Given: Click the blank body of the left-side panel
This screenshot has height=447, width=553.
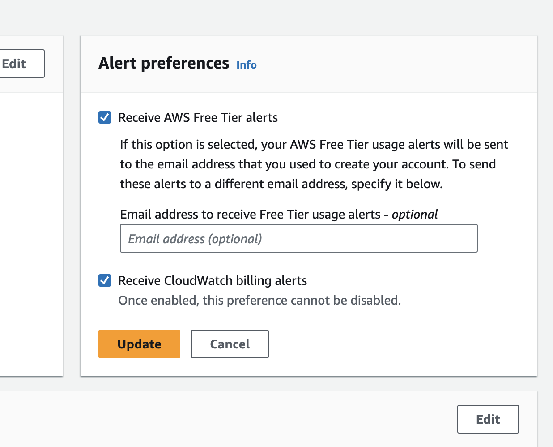Looking at the screenshot, I should coord(31,233).
